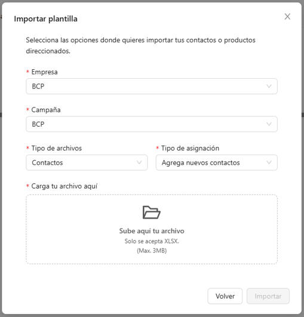Screen dimensions: 304x317
Task: Click the Tipo de archivos label
Action: (57, 148)
